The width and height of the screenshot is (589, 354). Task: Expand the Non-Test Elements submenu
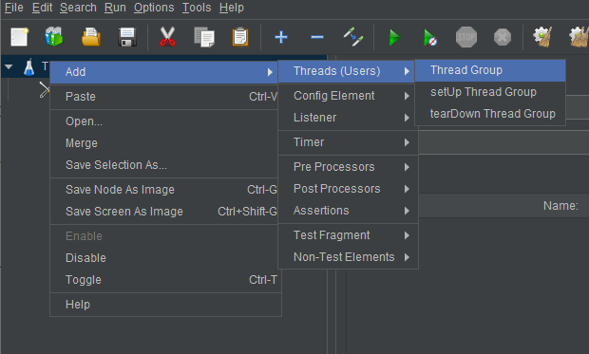pyautogui.click(x=349, y=257)
